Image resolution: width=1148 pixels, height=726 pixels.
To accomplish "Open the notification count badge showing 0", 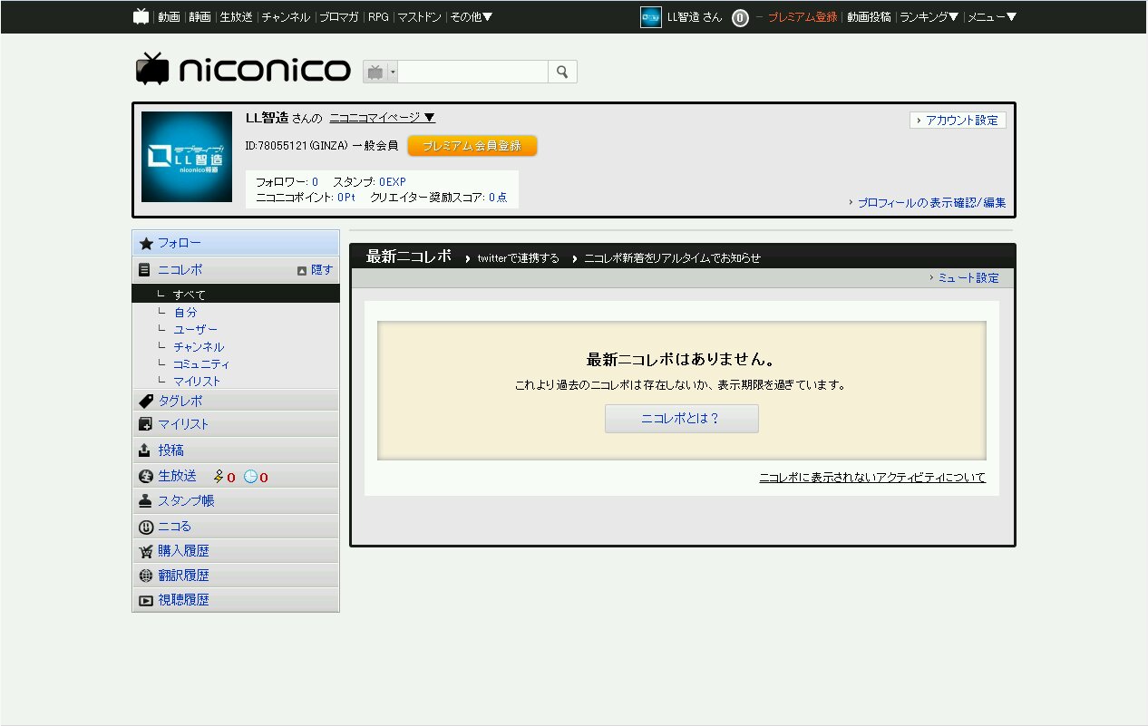I will click(x=740, y=17).
